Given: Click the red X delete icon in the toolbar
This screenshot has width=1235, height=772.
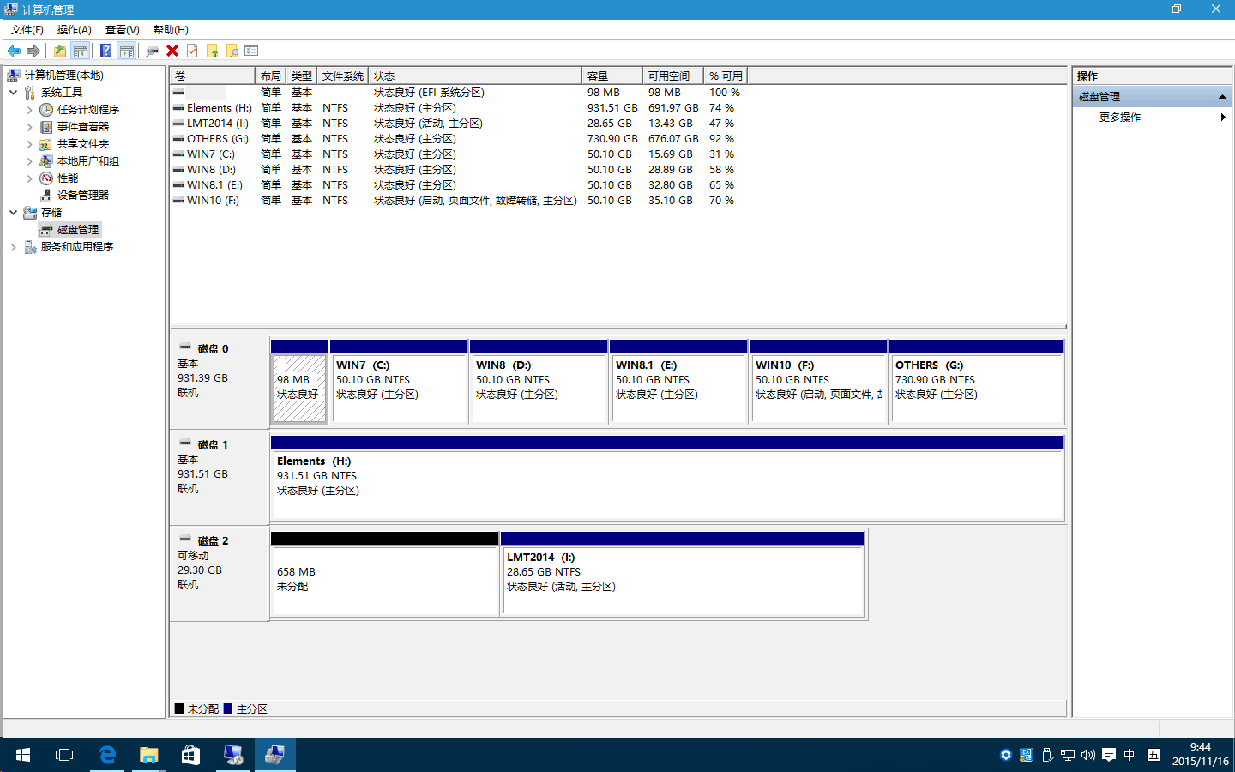Looking at the screenshot, I should pos(172,51).
